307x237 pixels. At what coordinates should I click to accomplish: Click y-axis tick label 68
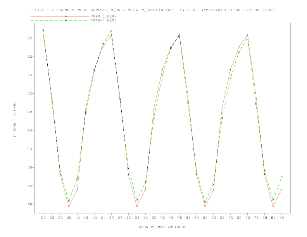[x=30, y=112]
